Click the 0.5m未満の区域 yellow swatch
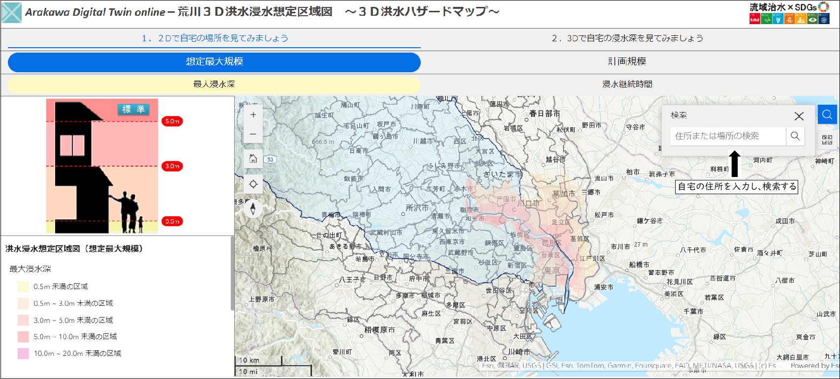This screenshot has height=379, width=840. click(23, 287)
